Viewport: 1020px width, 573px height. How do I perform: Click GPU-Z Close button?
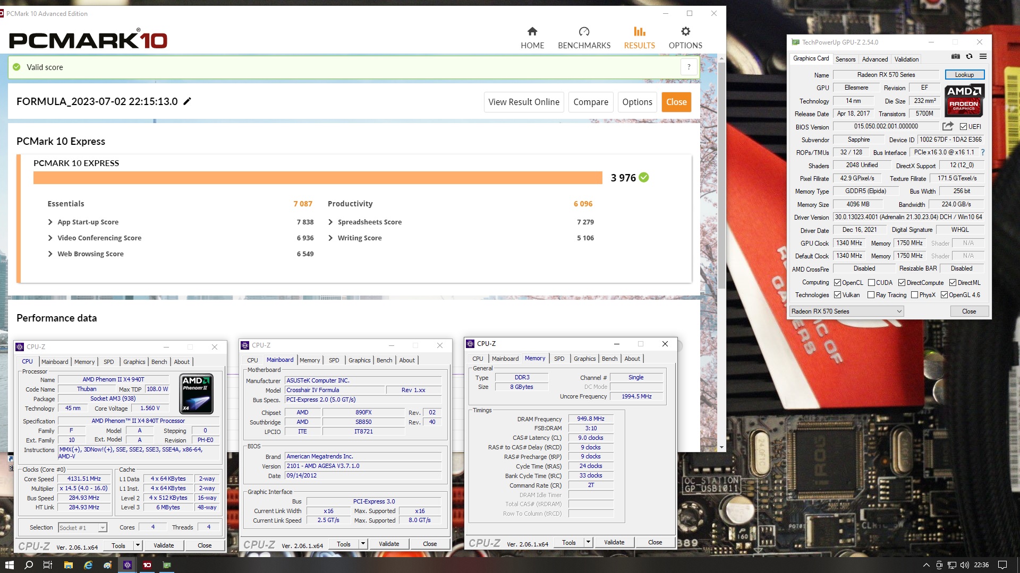click(x=969, y=311)
